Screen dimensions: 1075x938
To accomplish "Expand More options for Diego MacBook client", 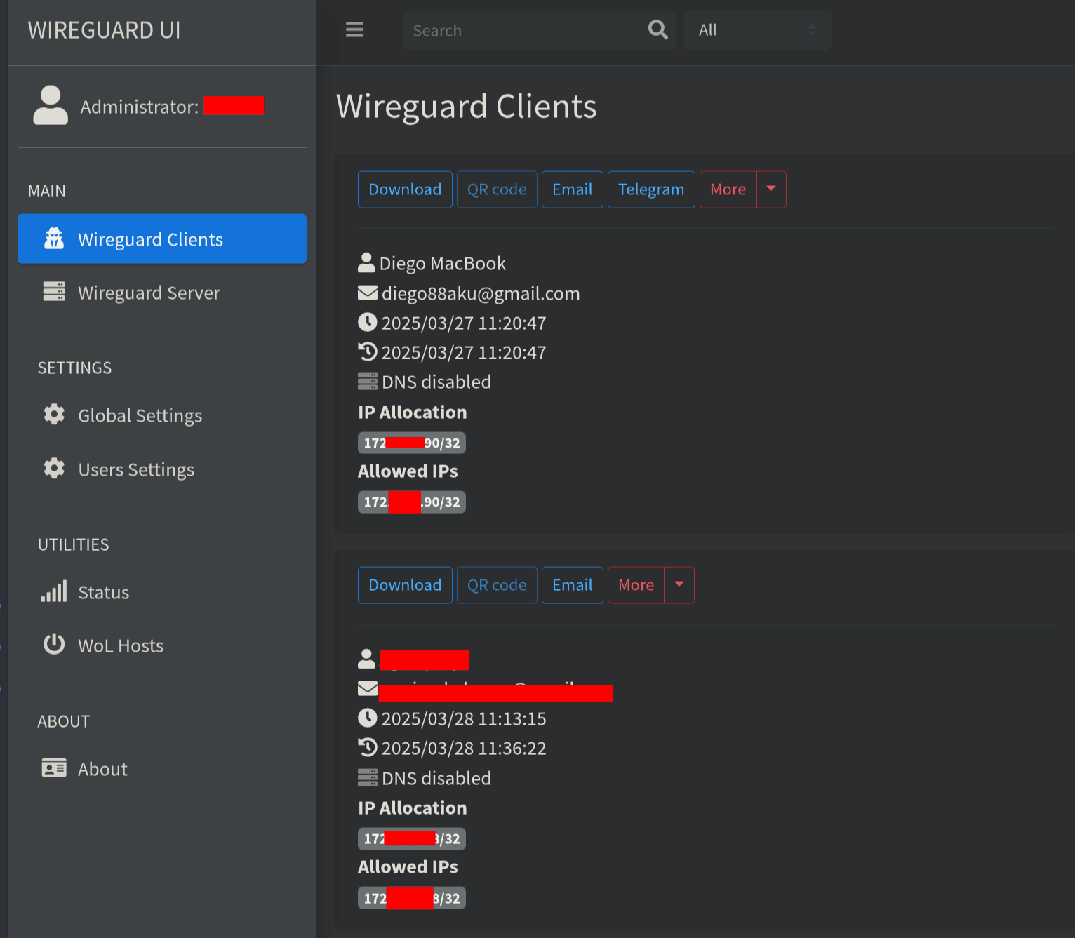I will pyautogui.click(x=770, y=189).
